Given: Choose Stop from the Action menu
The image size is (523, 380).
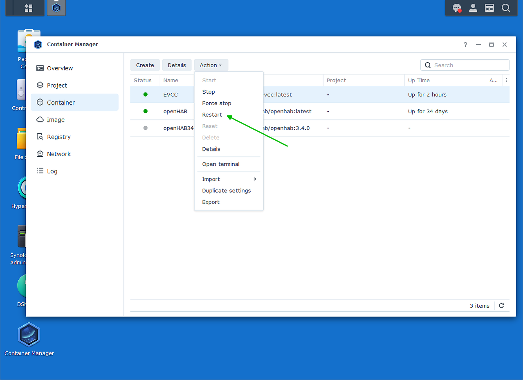Looking at the screenshot, I should (229, 92).
